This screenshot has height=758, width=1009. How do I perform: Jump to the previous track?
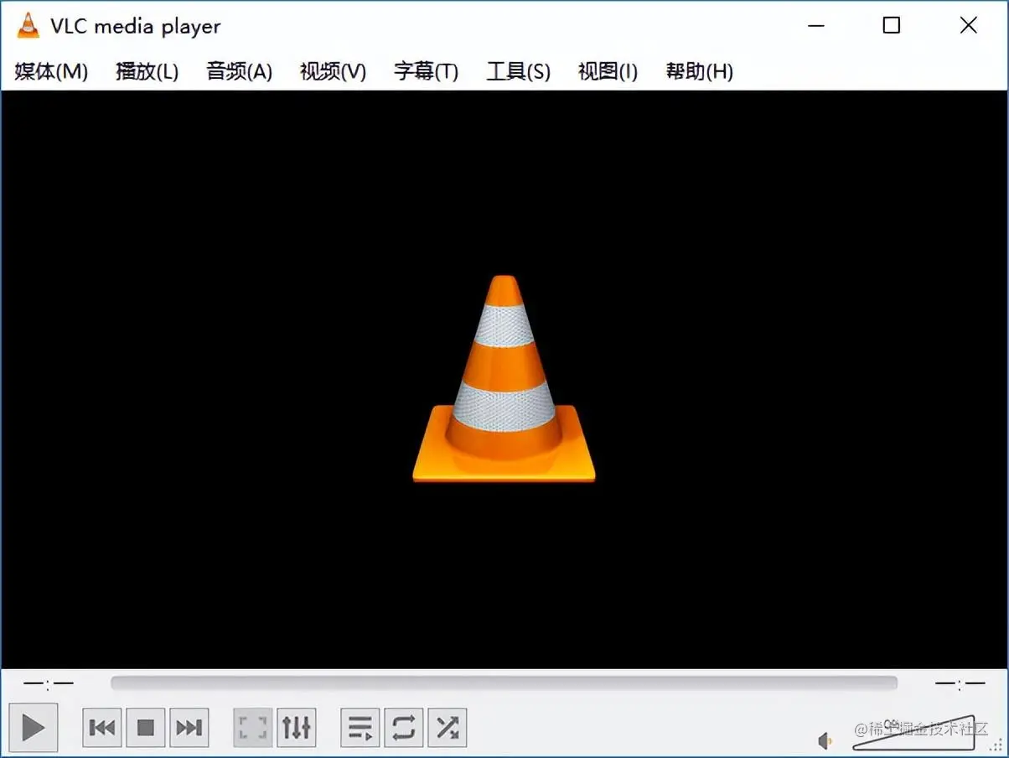pos(102,727)
